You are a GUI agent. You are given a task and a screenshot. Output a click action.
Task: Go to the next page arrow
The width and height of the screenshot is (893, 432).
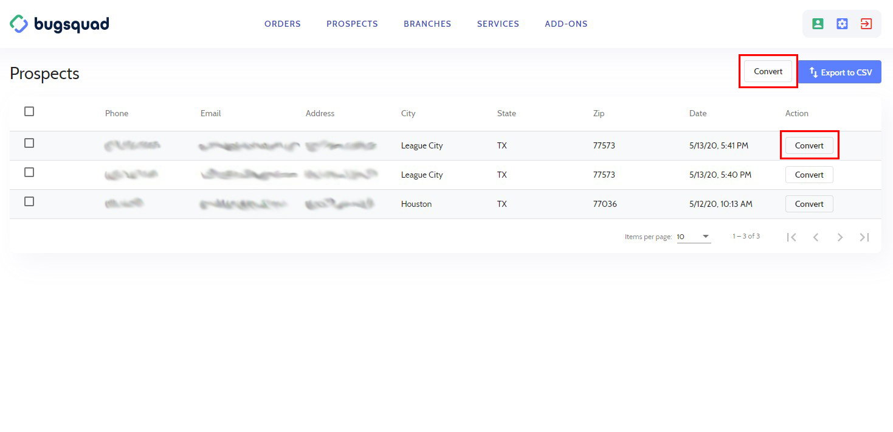(840, 237)
